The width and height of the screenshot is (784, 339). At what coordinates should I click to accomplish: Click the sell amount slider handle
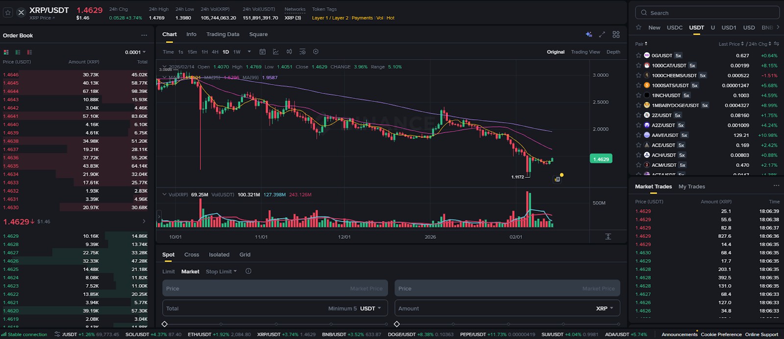tap(397, 324)
